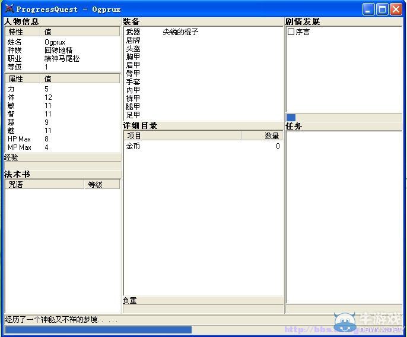Screen dimensions: 407x337
Task: Select the 金币 inventory row
Action: [x=203, y=146]
